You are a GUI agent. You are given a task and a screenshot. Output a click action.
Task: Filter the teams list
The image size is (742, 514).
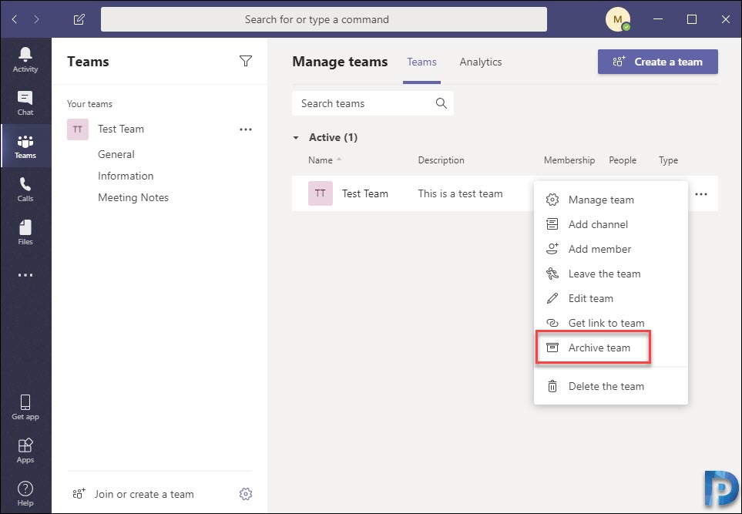tap(246, 61)
